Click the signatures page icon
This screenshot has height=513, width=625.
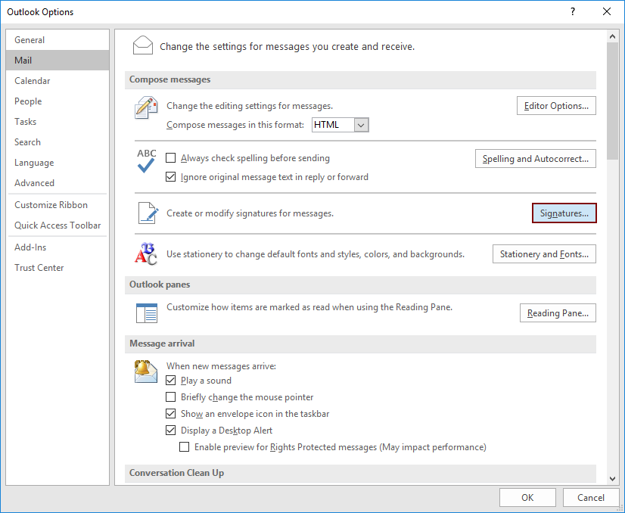coord(145,213)
